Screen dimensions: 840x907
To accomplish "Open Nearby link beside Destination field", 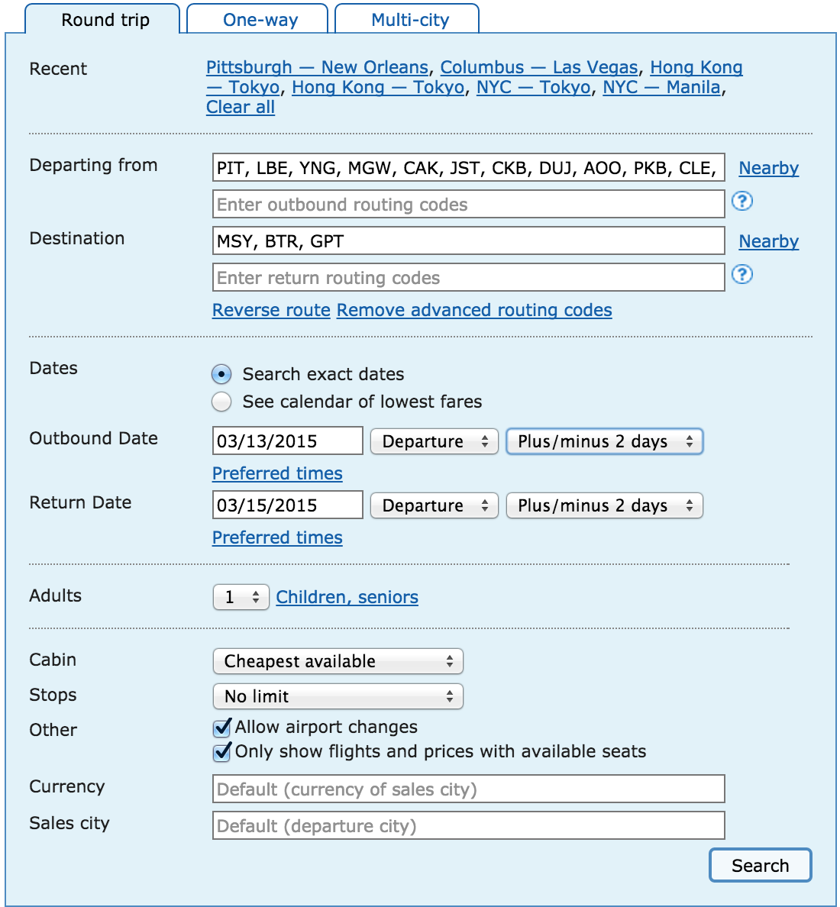I will pos(768,241).
